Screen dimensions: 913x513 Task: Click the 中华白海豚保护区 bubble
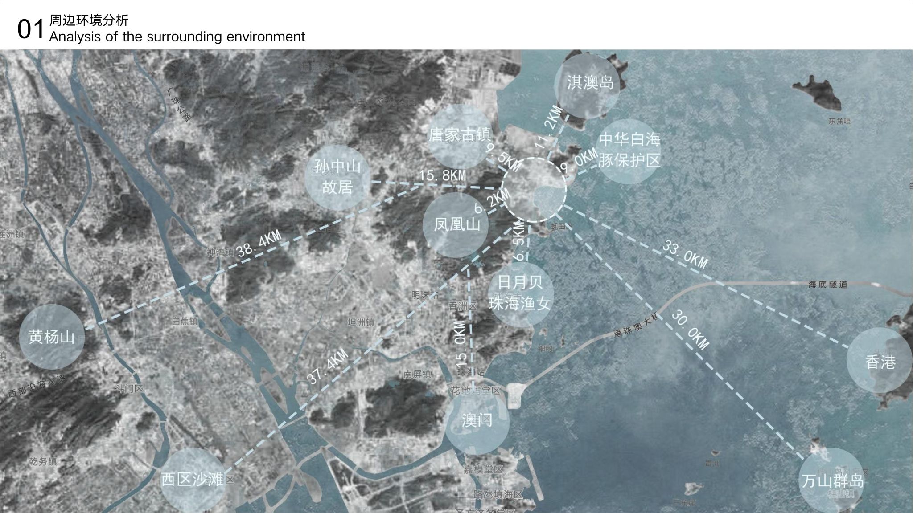629,151
